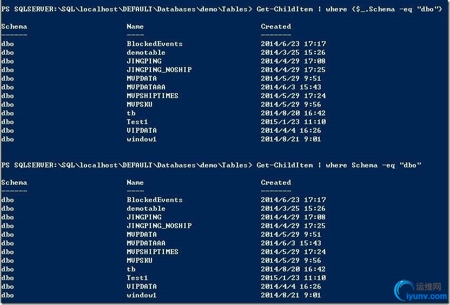Click the first Get-ChildItem command text
This screenshot has height=305, width=450.
point(284,9)
